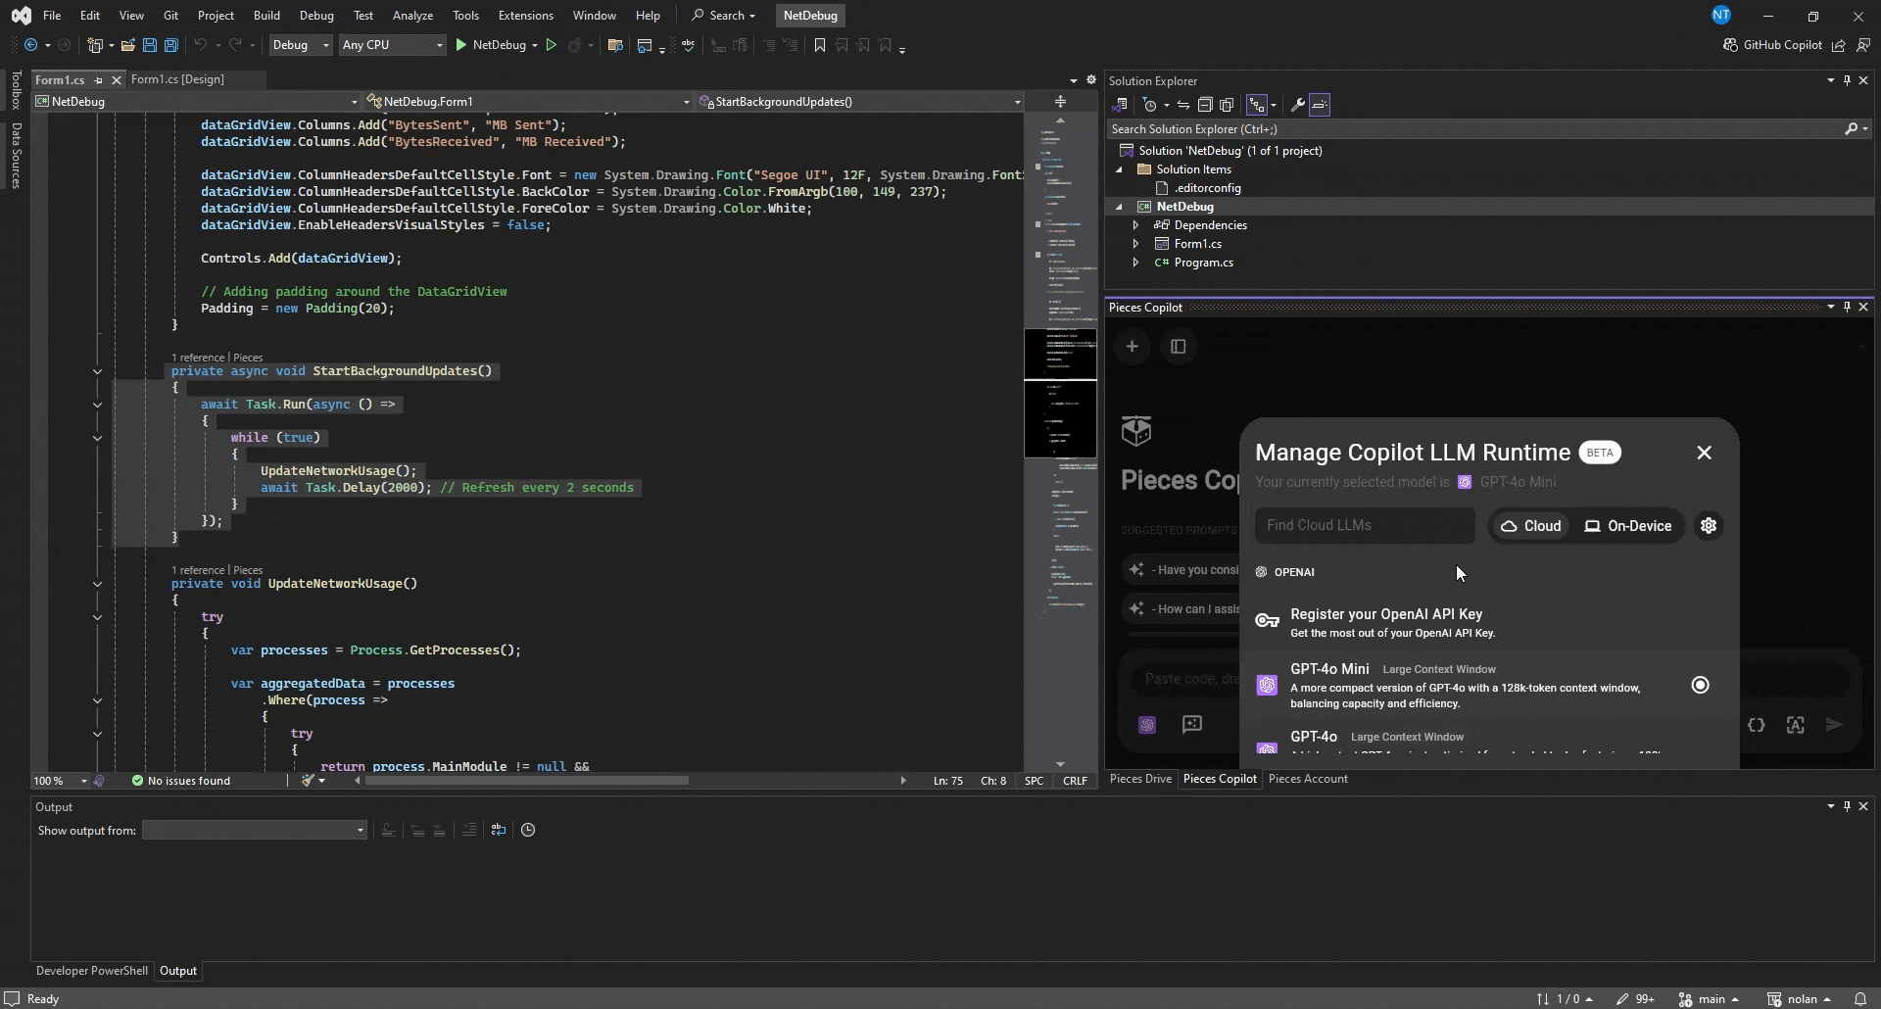Click Start Without Debugging outline play icon
This screenshot has width=1881, height=1009.
pos(551,45)
